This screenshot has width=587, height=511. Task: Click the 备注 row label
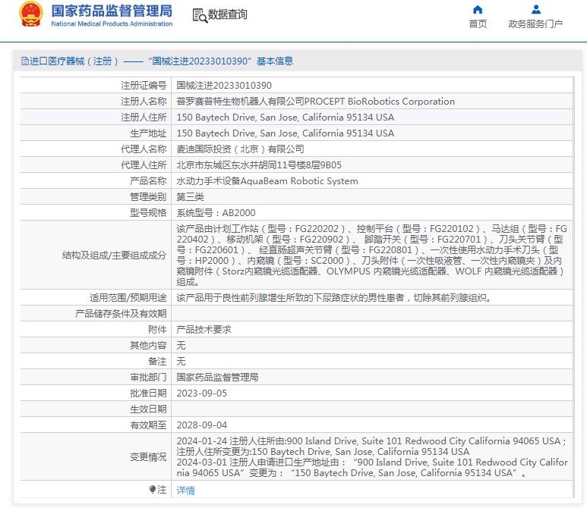pos(157,361)
